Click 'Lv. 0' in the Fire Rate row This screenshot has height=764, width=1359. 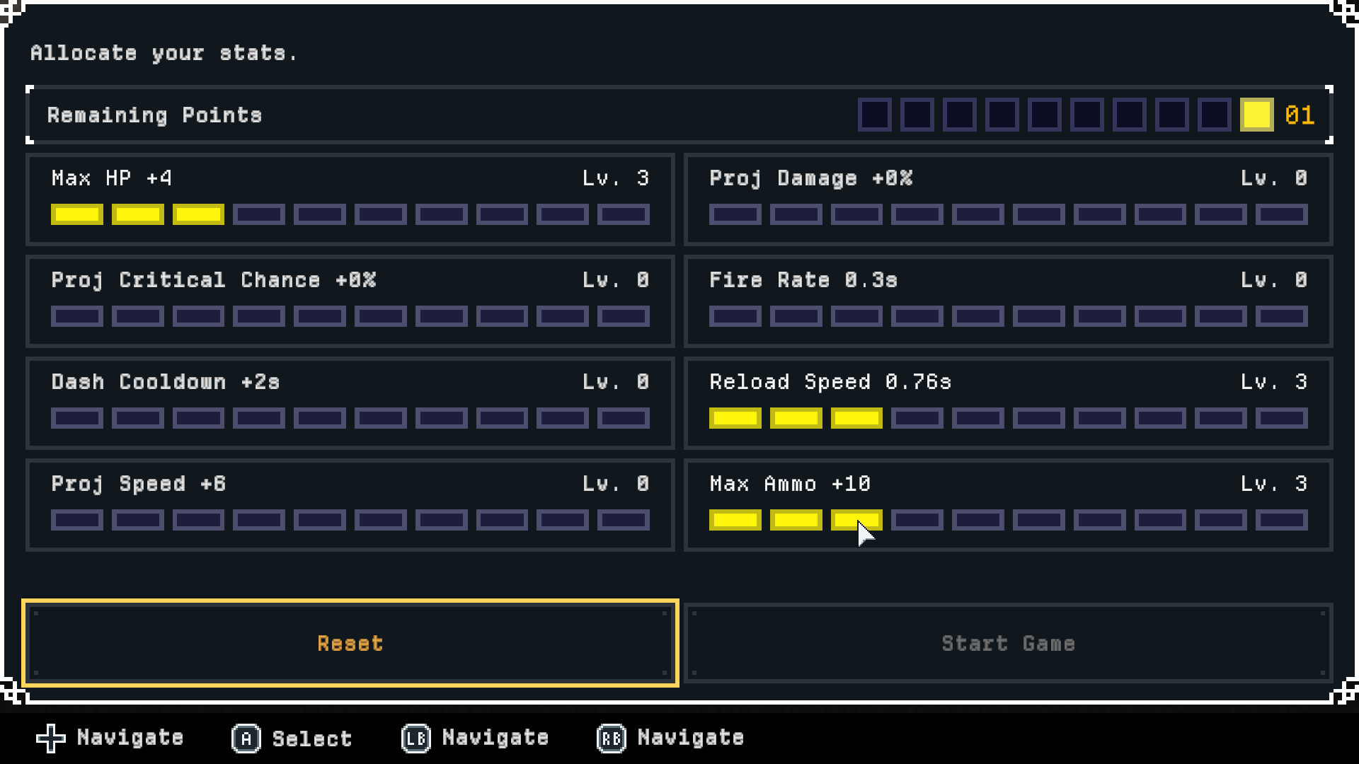(1274, 279)
